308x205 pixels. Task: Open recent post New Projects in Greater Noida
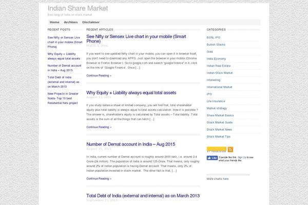[63, 98]
